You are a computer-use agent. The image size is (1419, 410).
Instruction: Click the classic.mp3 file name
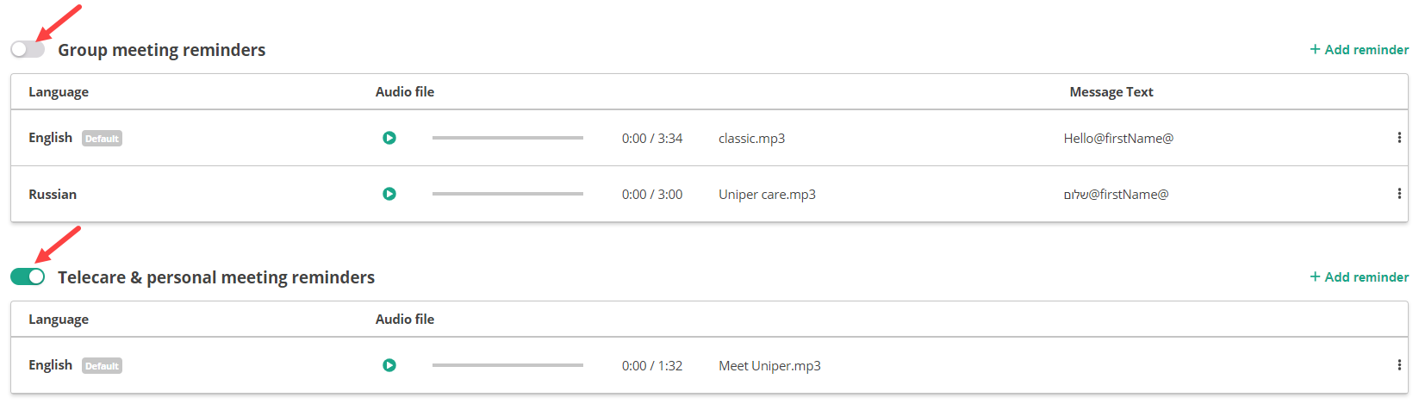point(751,139)
